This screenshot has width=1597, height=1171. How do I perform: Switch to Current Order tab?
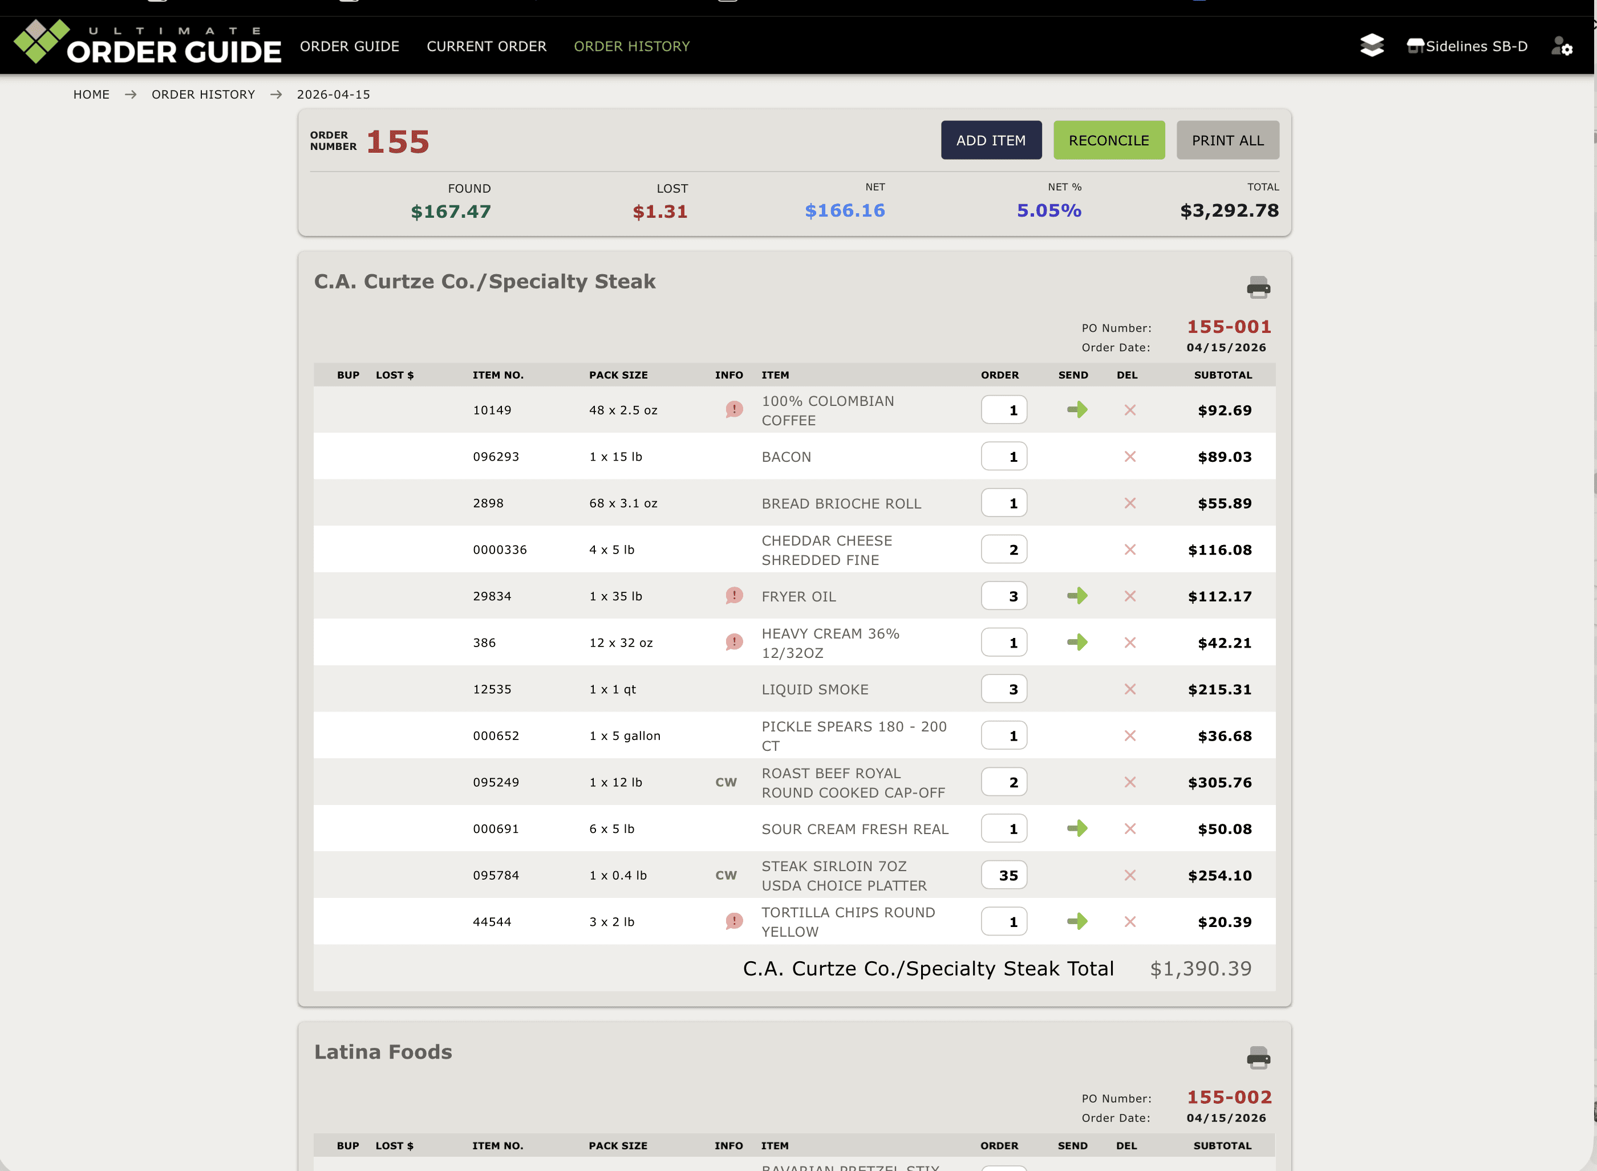[x=487, y=46]
